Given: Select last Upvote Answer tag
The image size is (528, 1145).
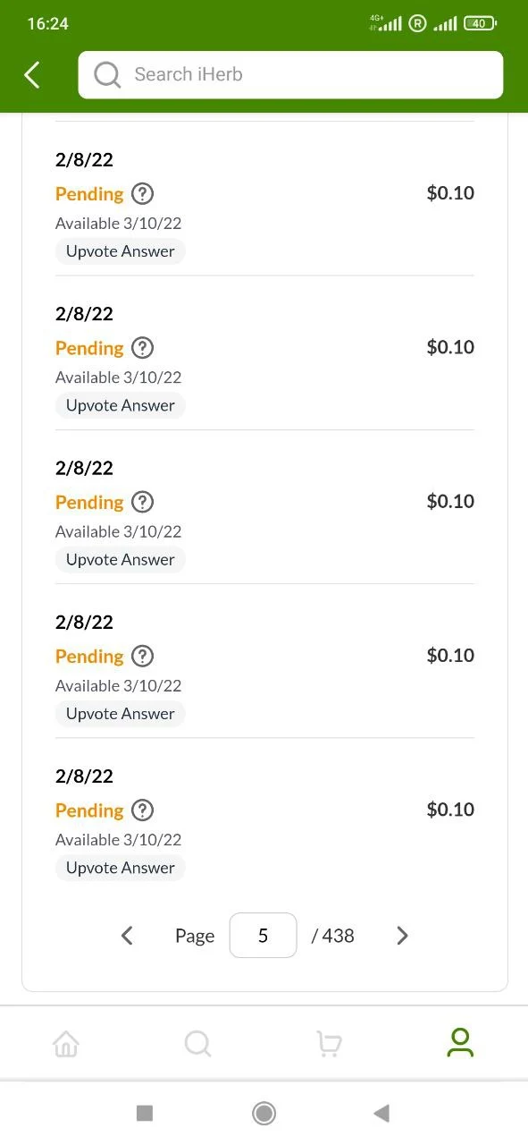Looking at the screenshot, I should 121,868.
